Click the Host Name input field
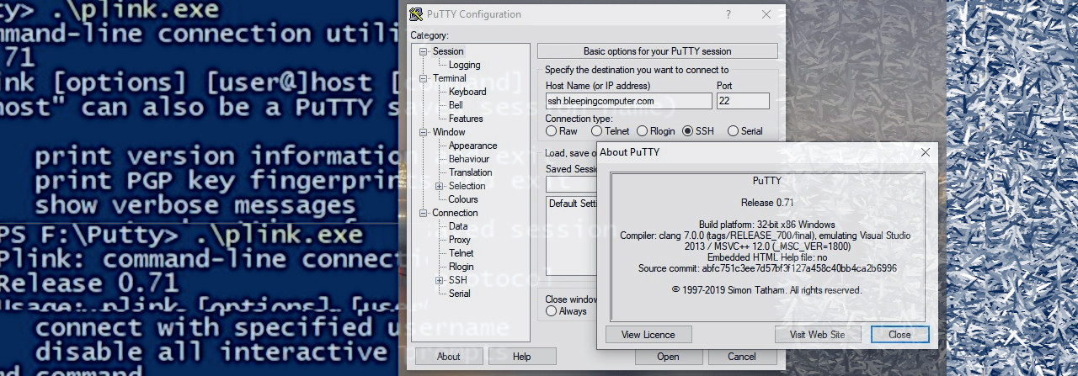 point(628,101)
